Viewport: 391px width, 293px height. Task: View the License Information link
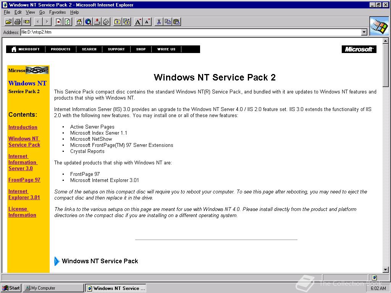22,212
